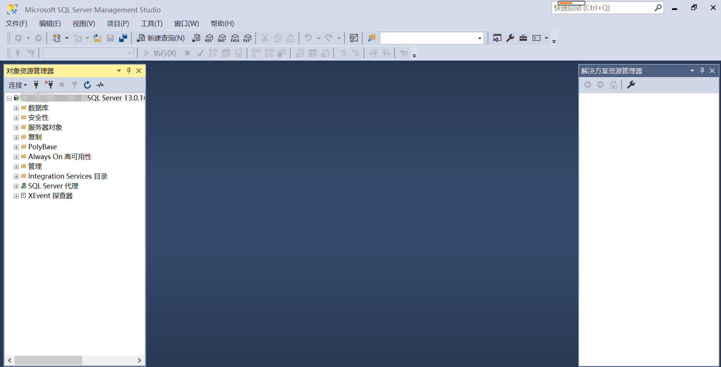
Task: Expand the 复制 (Replication) node
Action: pyautogui.click(x=16, y=137)
